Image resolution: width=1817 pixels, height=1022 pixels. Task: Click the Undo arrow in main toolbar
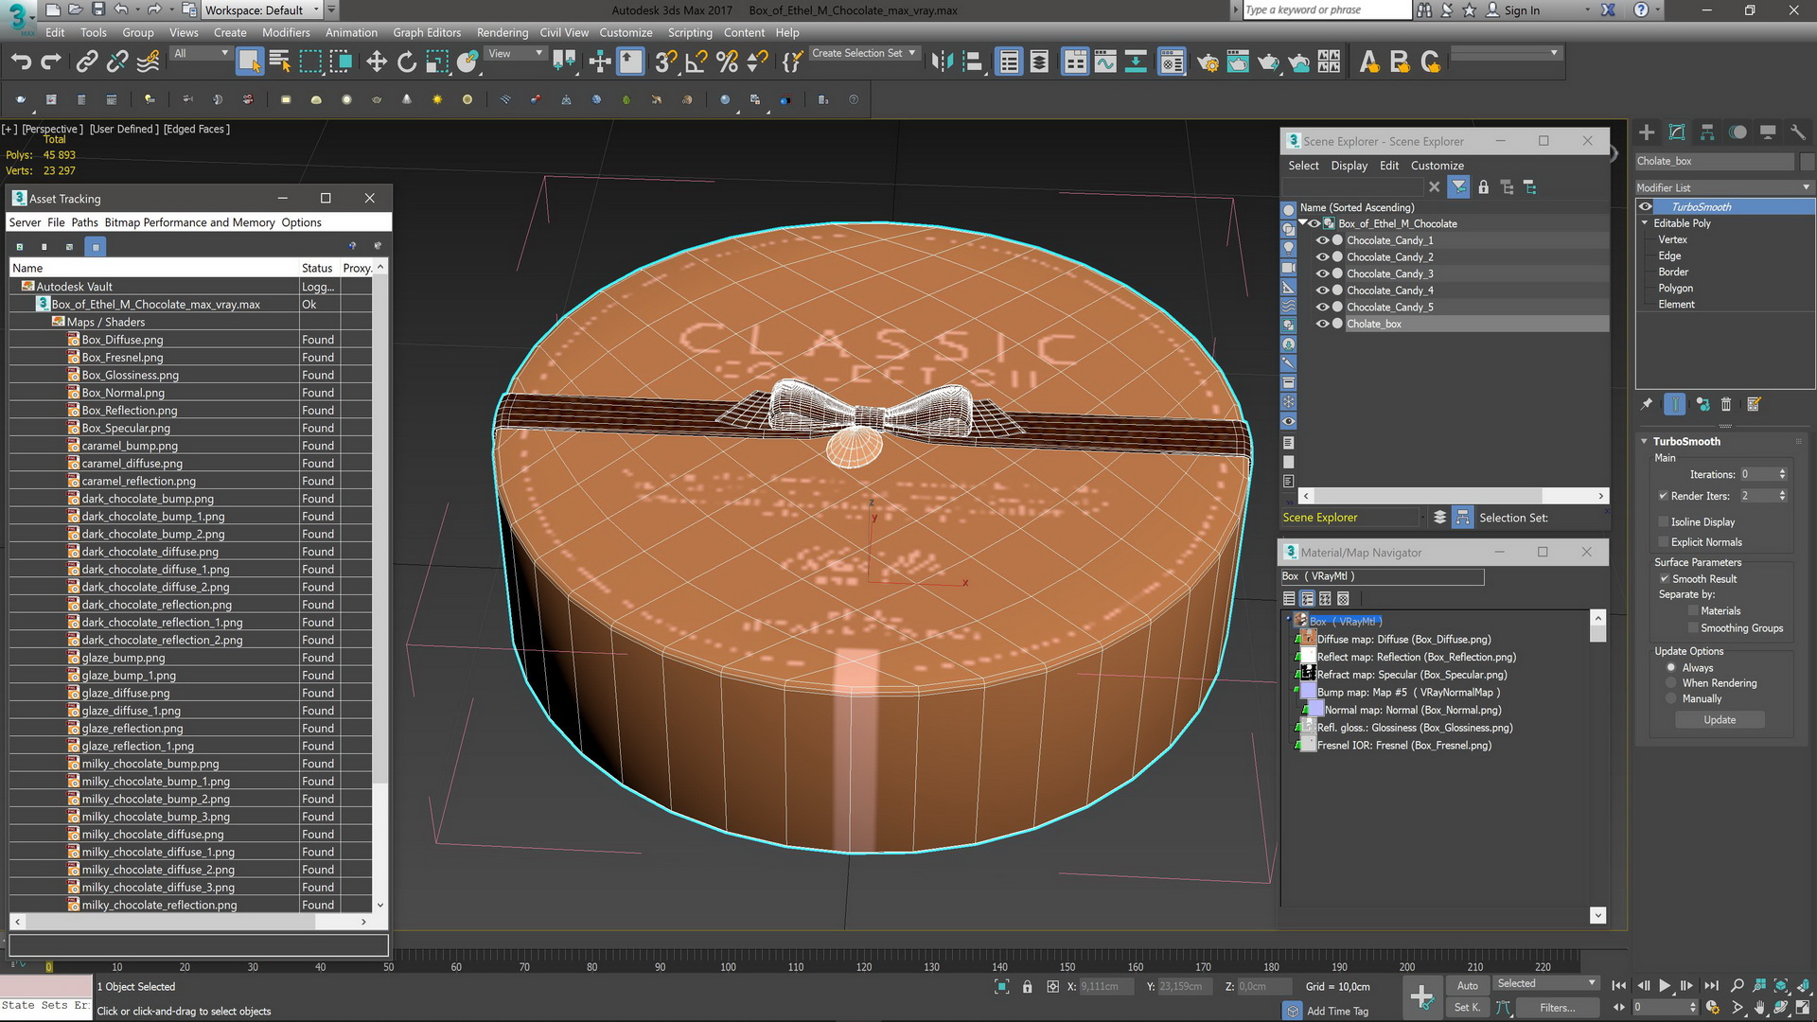coord(21,62)
